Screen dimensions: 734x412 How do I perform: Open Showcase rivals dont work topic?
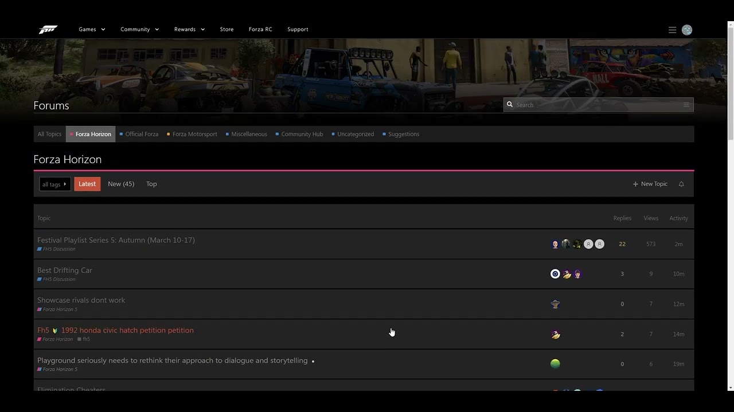click(81, 300)
